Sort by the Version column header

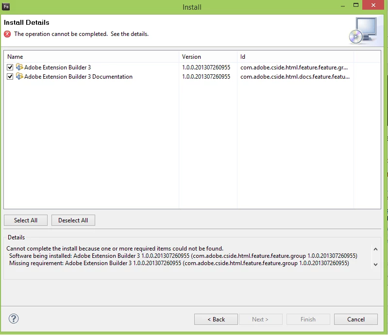pyautogui.click(x=208, y=57)
